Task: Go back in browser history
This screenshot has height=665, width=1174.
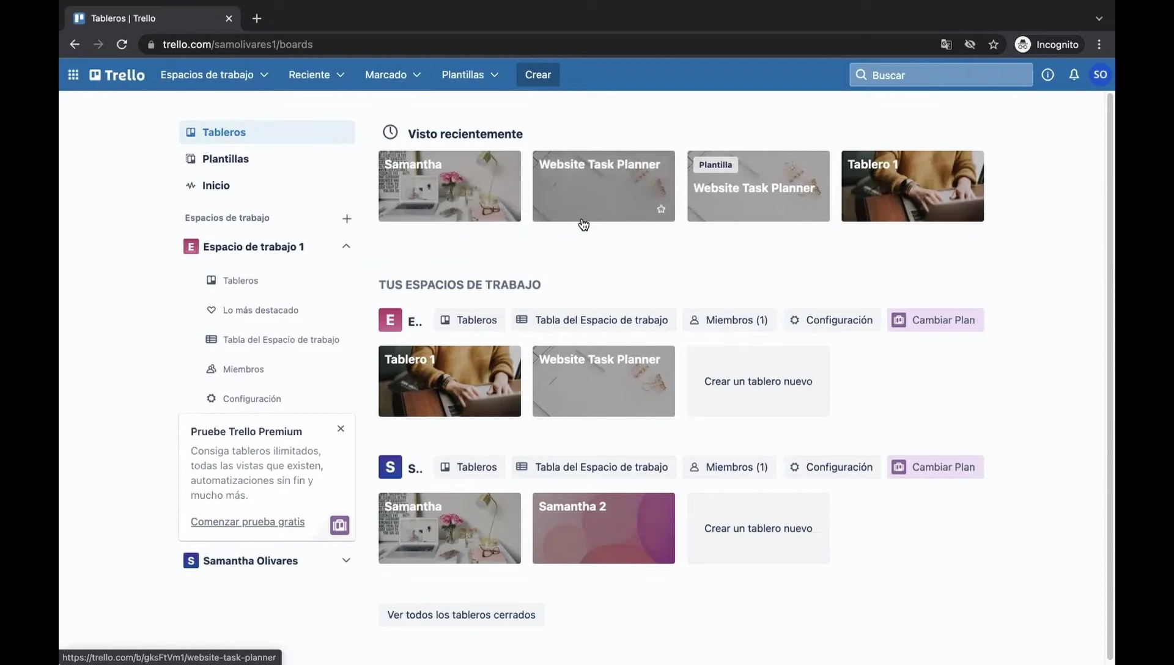Action: coord(75,44)
